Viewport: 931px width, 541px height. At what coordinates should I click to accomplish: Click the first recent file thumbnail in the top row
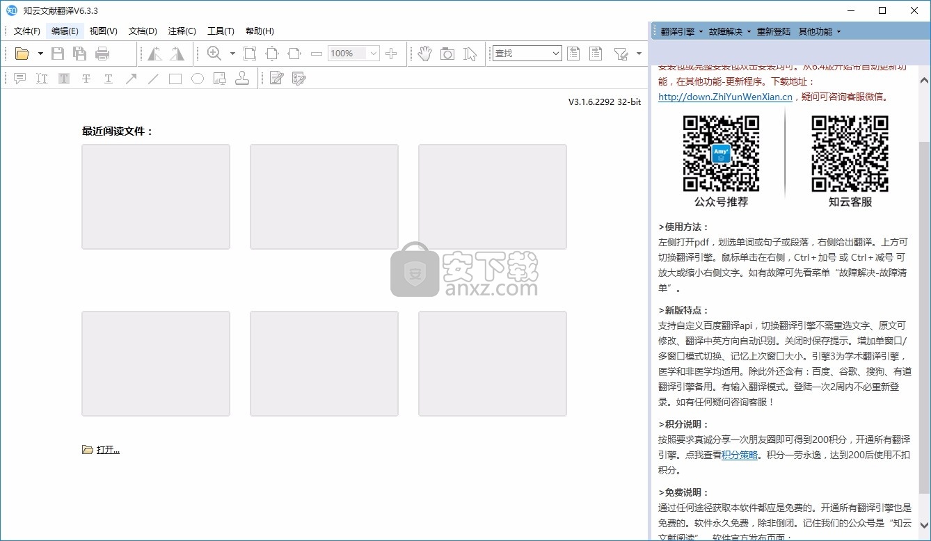click(x=156, y=197)
